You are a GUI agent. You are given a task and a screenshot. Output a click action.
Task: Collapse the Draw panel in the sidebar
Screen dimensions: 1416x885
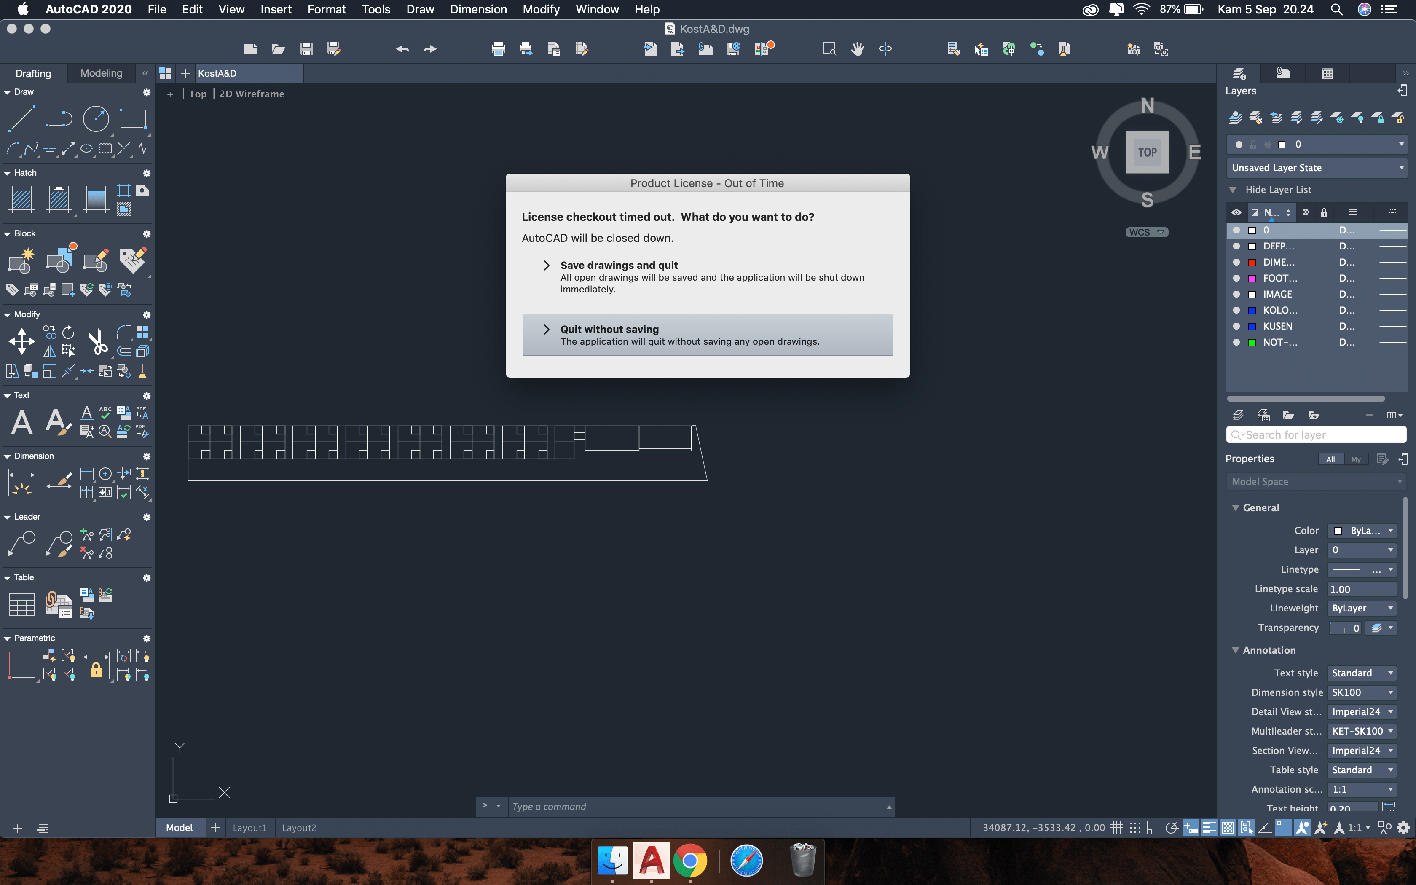click(x=7, y=92)
